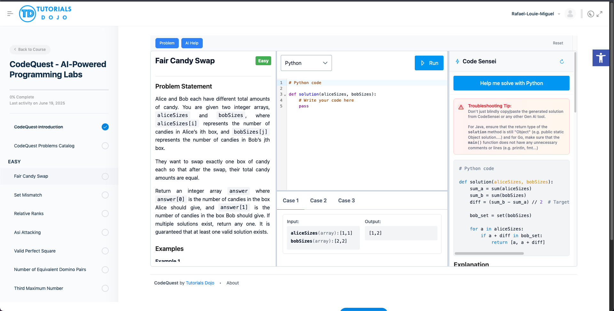The image size is (614, 311).
Task: Click the Code Sensei lightning bolt icon
Action: [x=457, y=61]
